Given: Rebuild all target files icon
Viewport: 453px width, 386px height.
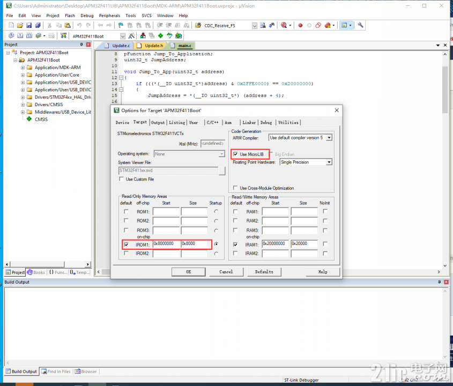Looking at the screenshot, I should (x=29, y=35).
